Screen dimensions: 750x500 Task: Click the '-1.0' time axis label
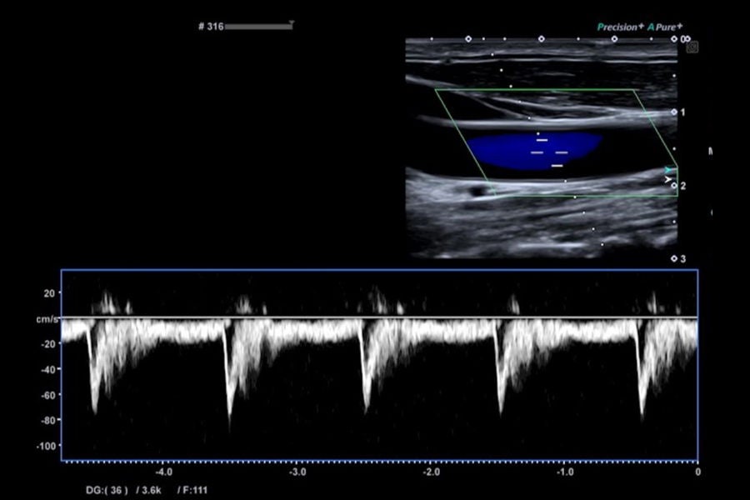(x=565, y=472)
